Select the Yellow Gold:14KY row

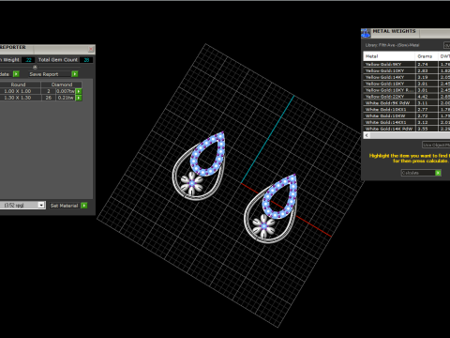click(407, 77)
